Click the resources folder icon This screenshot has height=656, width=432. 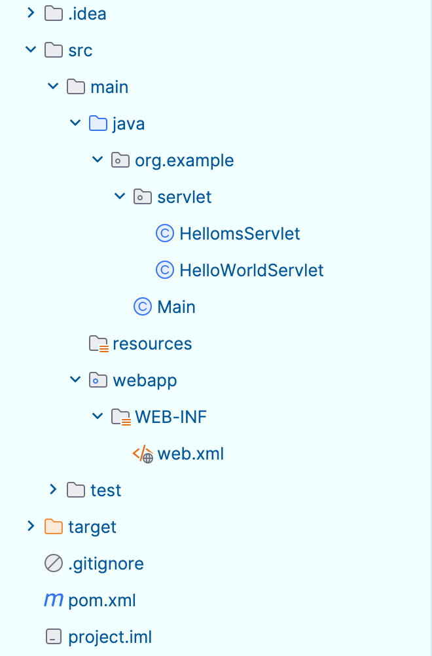click(98, 344)
